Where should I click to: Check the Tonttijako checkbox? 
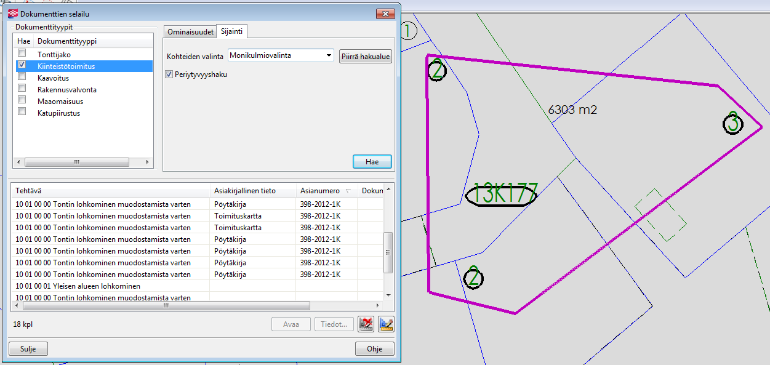tap(22, 54)
